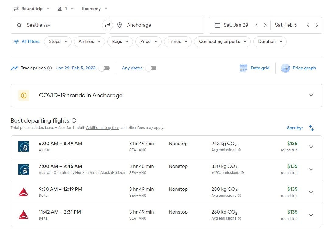Viewport: 329px width, 233px height.
Task: Click the Additional bag fees link
Action: pyautogui.click(x=103, y=128)
